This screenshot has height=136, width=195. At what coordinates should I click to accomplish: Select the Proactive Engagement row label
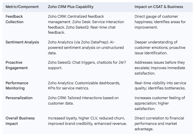tap(17, 65)
